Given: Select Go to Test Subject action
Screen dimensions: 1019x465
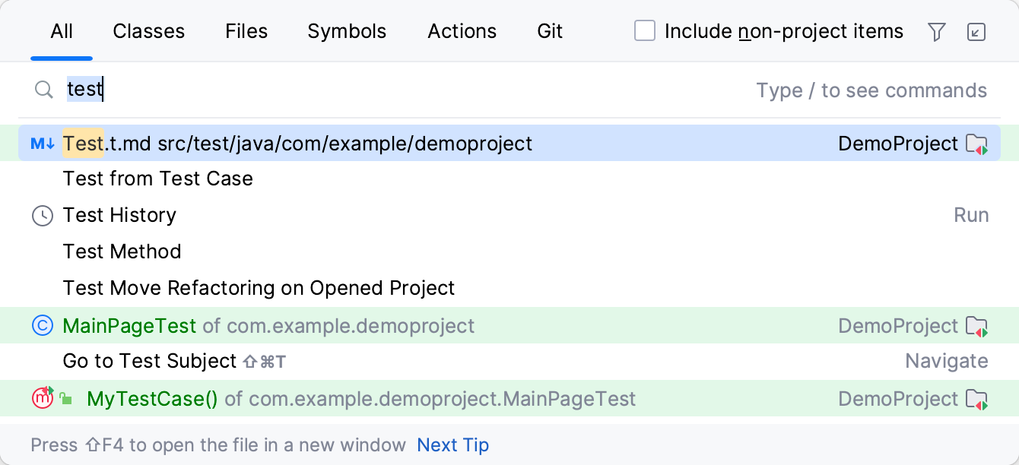Looking at the screenshot, I should click(x=150, y=362).
